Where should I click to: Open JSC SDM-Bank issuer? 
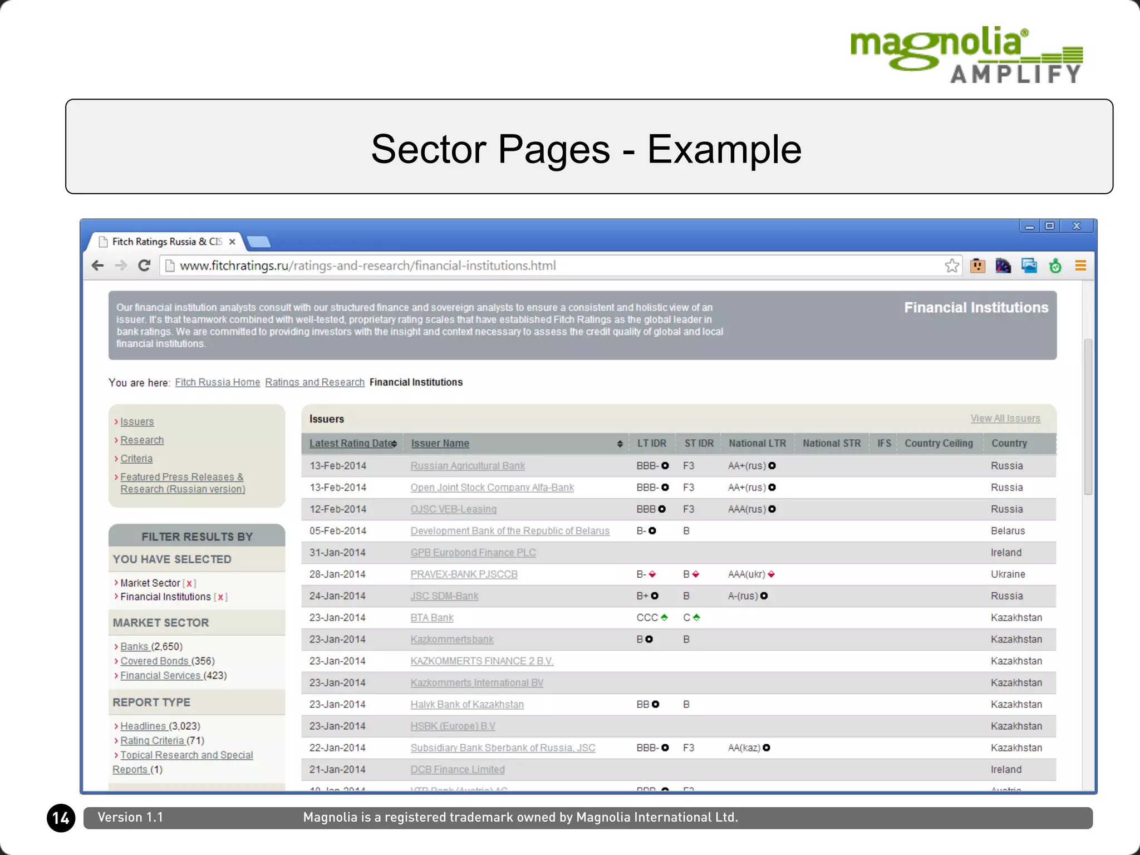(x=444, y=596)
